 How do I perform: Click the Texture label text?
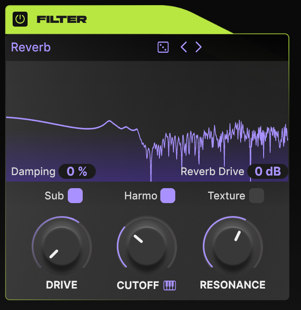(226, 196)
